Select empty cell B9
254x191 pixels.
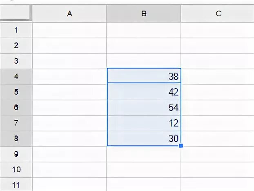click(144, 154)
